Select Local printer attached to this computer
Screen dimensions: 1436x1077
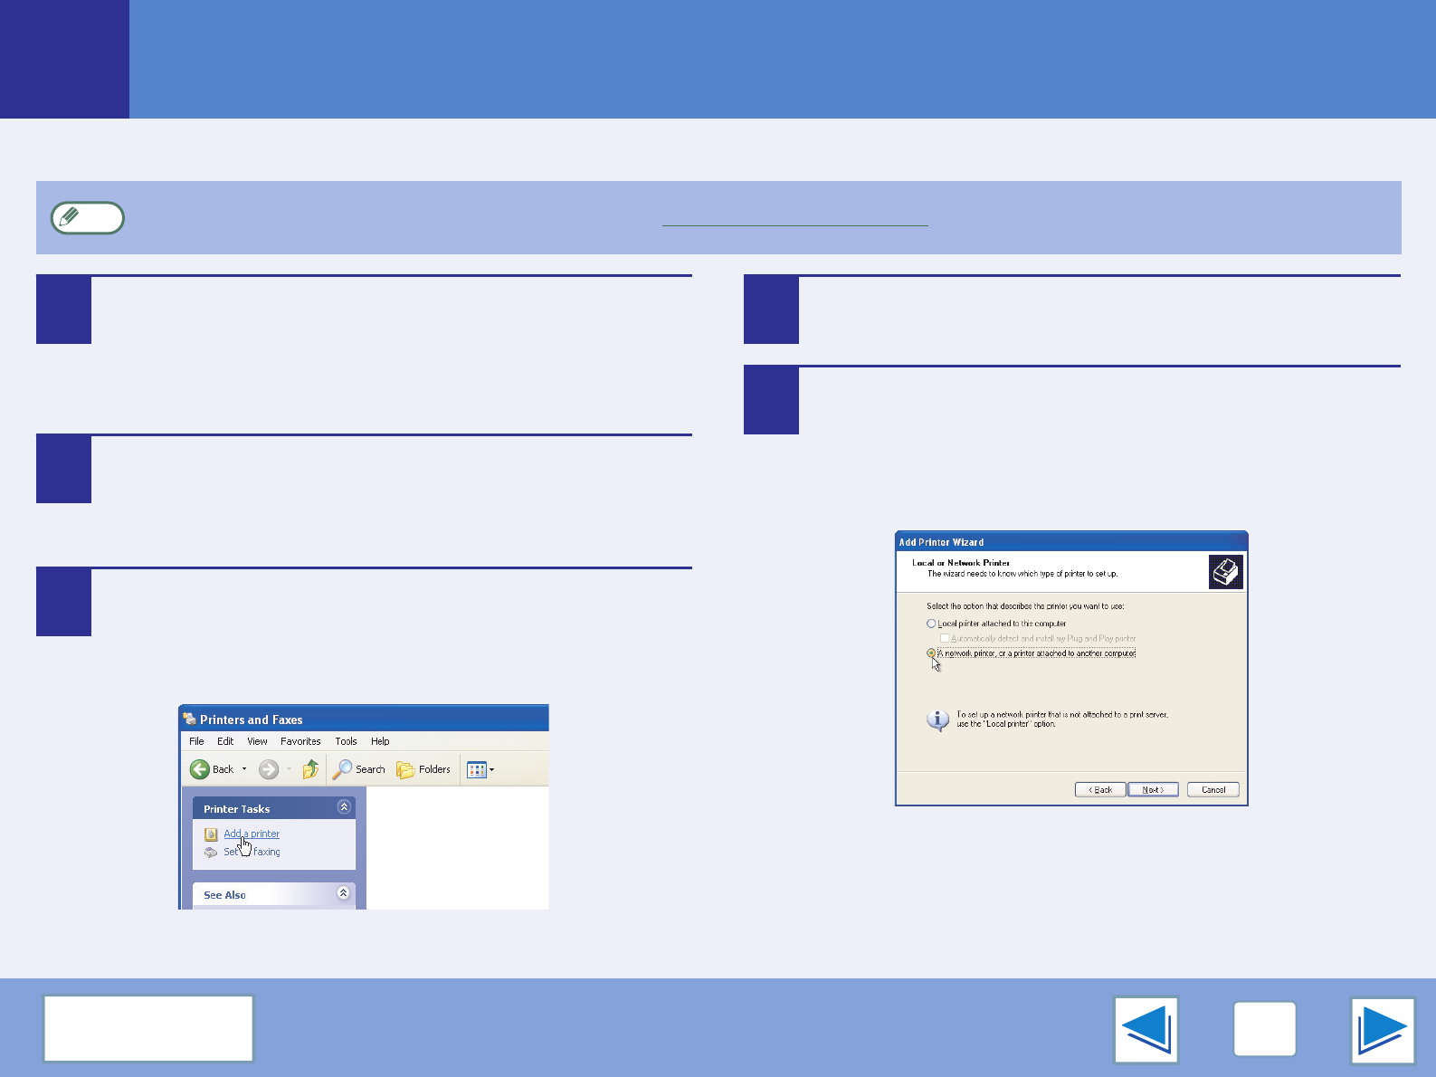click(x=931, y=624)
